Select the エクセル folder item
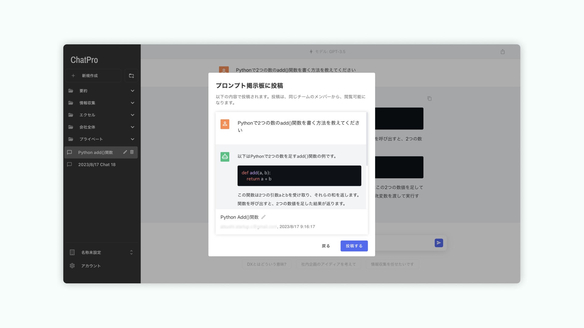This screenshot has width=584, height=328. (x=87, y=115)
